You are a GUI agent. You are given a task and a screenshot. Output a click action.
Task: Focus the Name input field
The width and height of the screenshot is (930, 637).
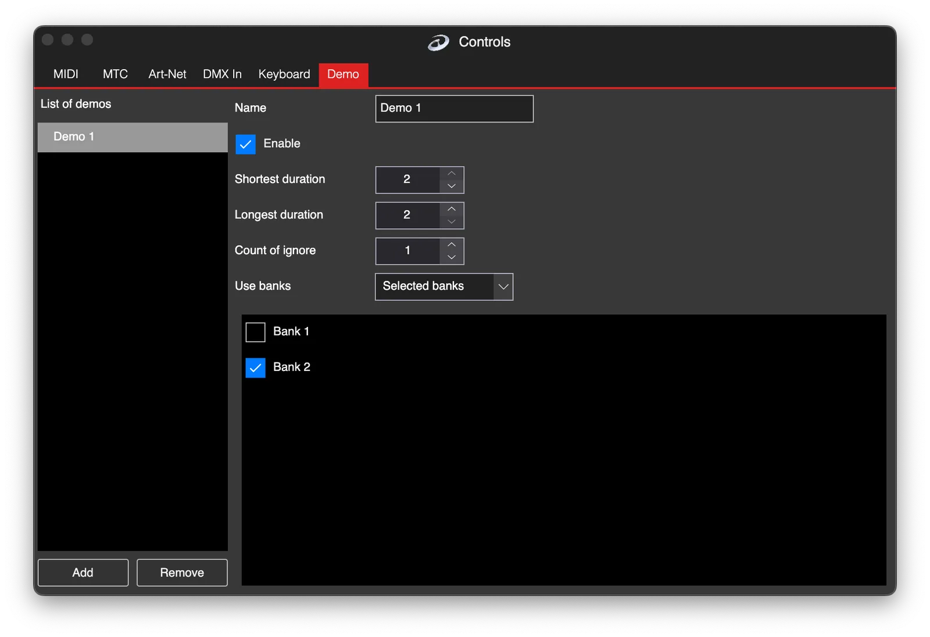tap(455, 109)
